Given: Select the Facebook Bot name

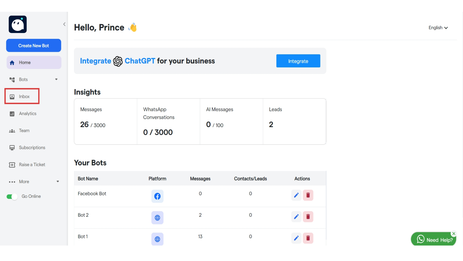Looking at the screenshot, I should (x=92, y=193).
